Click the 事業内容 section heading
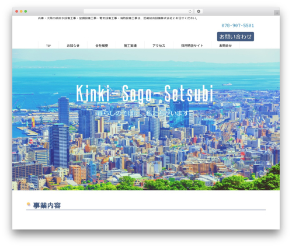Screen dimensions: 292x247 [47, 206]
